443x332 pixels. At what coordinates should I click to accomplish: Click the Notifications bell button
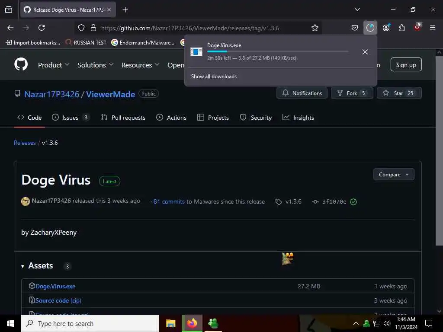click(302, 93)
